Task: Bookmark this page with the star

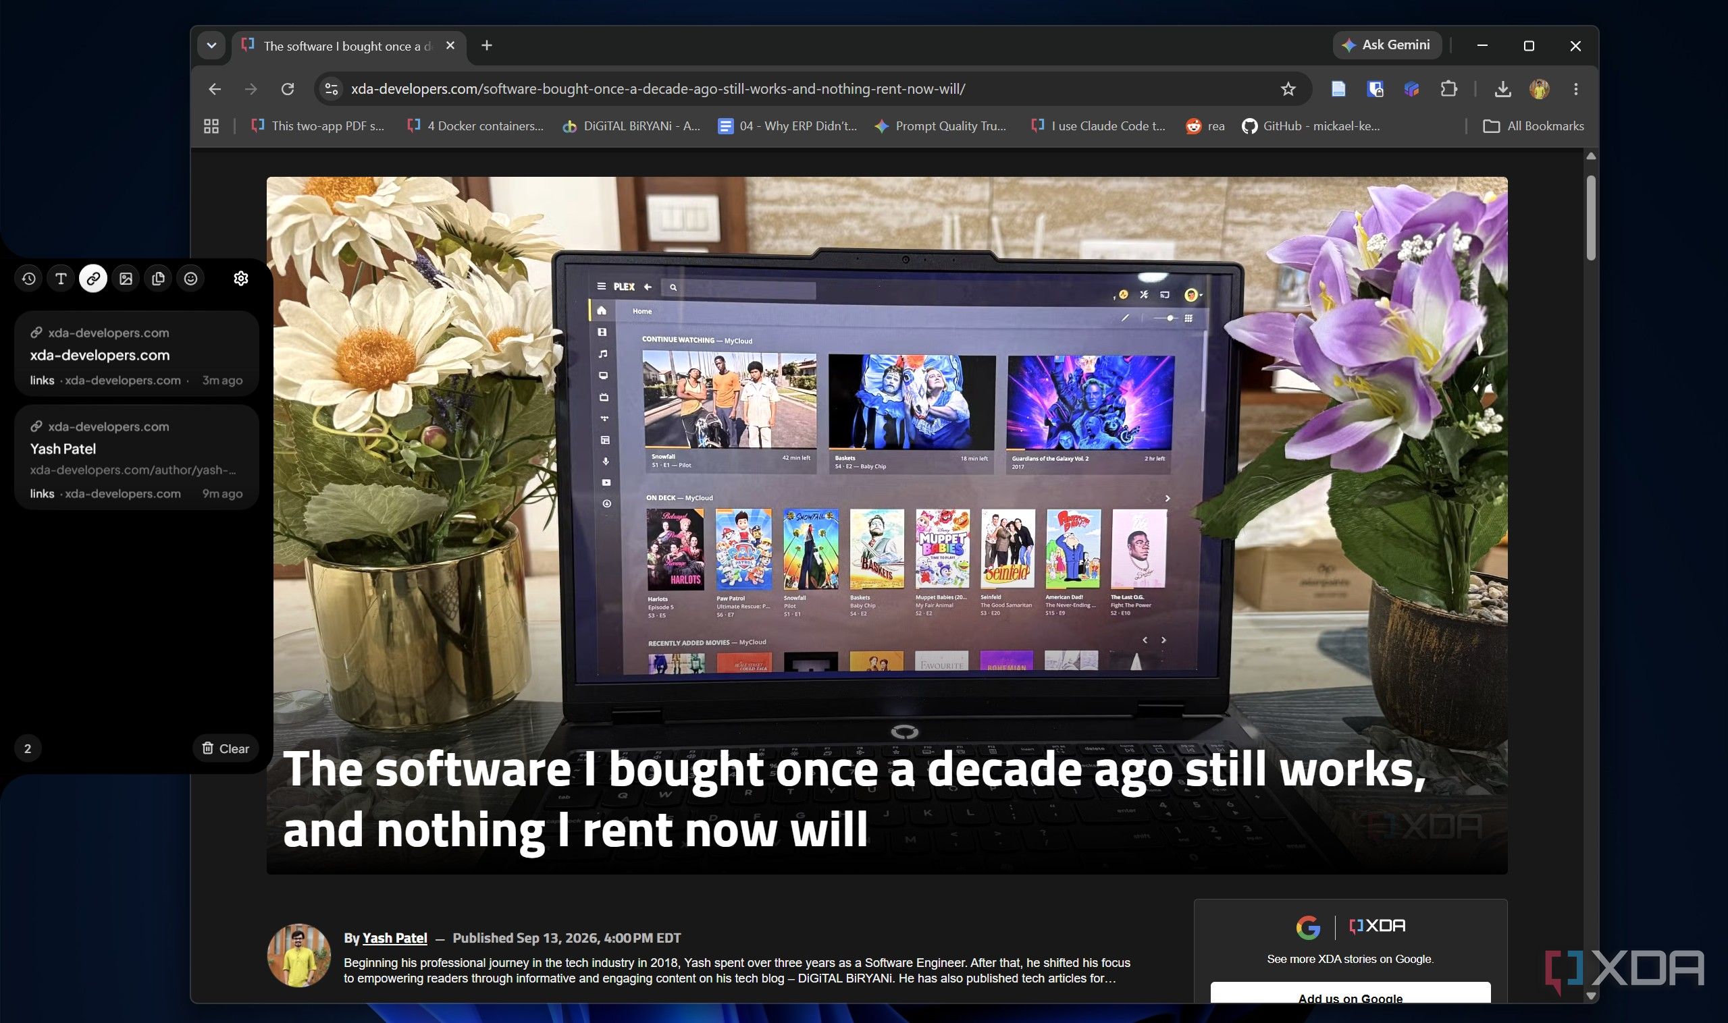Action: [x=1288, y=89]
